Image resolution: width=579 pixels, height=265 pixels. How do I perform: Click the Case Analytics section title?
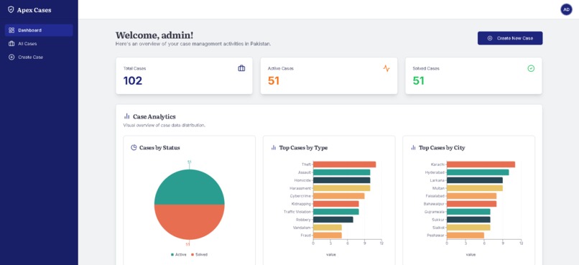[154, 116]
